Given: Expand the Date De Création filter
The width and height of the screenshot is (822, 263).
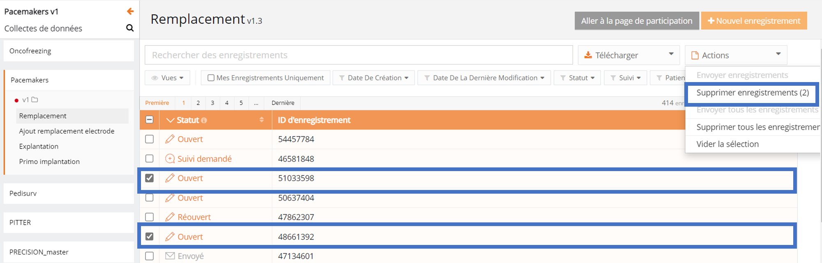Looking at the screenshot, I should coord(374,78).
